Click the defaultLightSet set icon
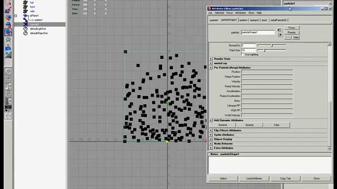 25,29
